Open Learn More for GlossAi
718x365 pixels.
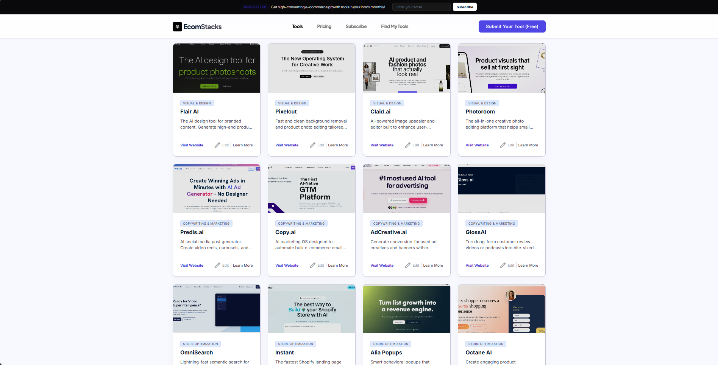[x=528, y=266]
